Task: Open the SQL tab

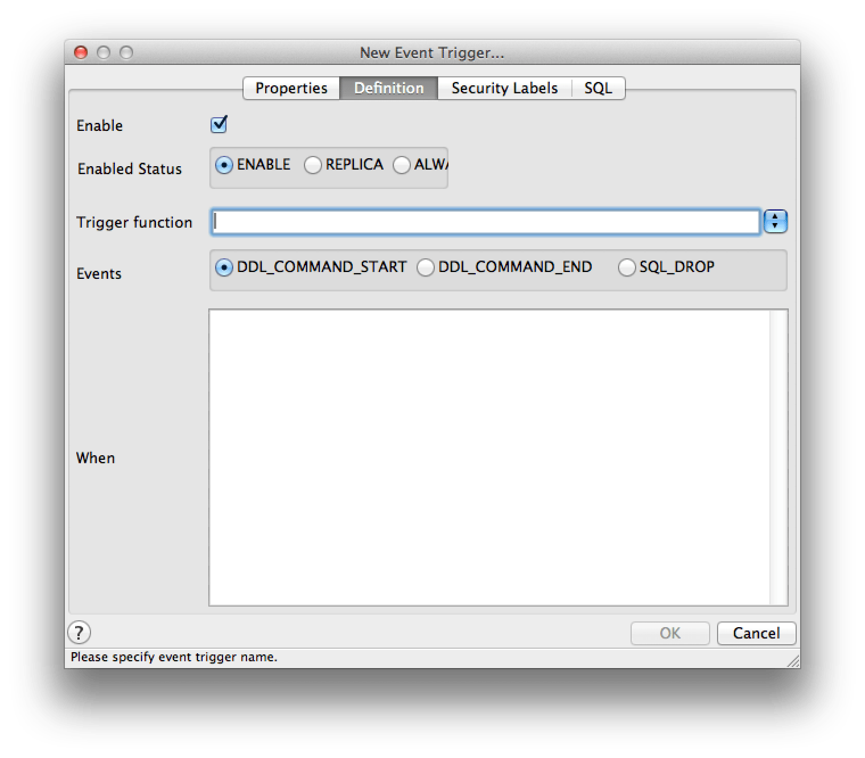Action: [598, 88]
